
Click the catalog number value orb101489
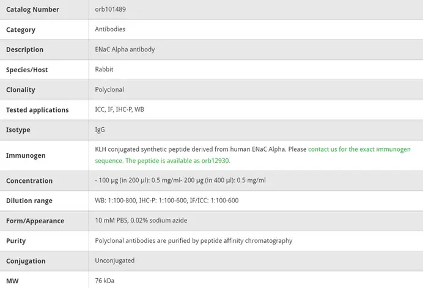click(111, 9)
